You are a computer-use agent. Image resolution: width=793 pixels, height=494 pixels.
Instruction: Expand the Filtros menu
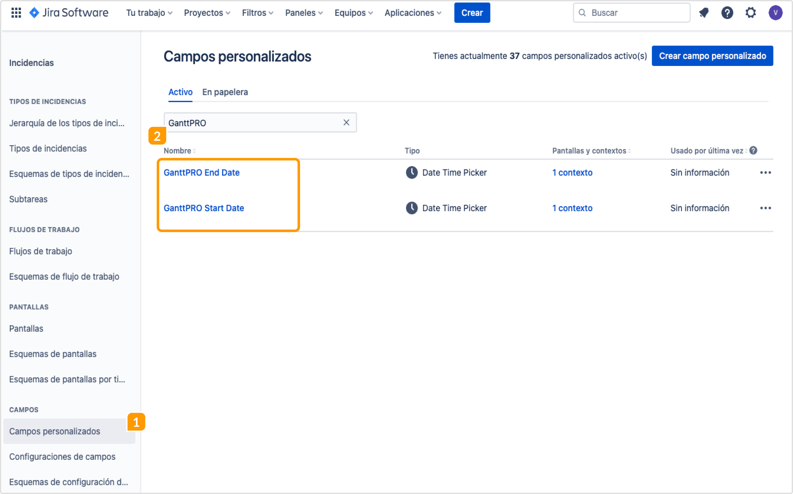point(258,13)
